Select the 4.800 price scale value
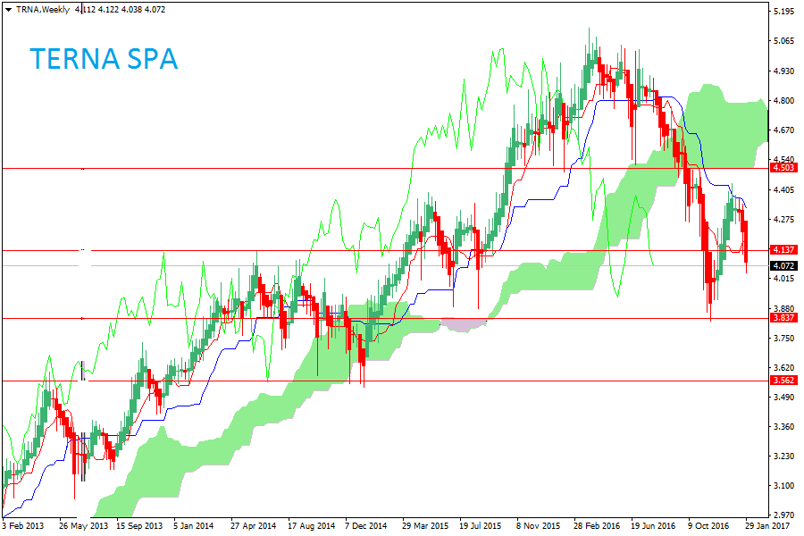The width and height of the screenshot is (804, 536). pos(784,101)
